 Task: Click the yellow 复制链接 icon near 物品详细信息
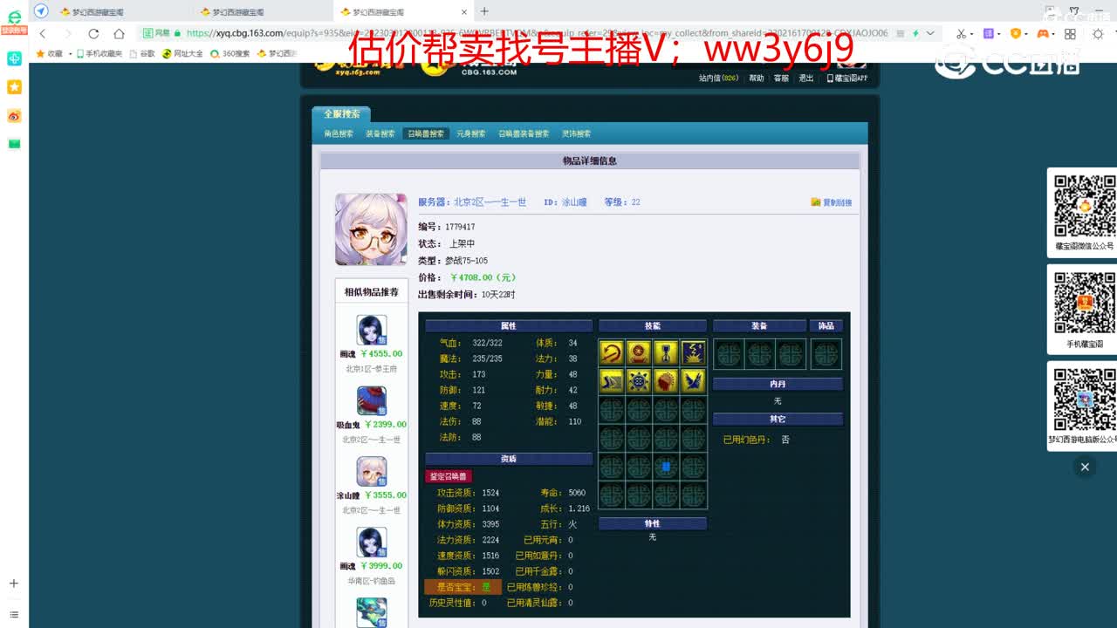tap(815, 202)
